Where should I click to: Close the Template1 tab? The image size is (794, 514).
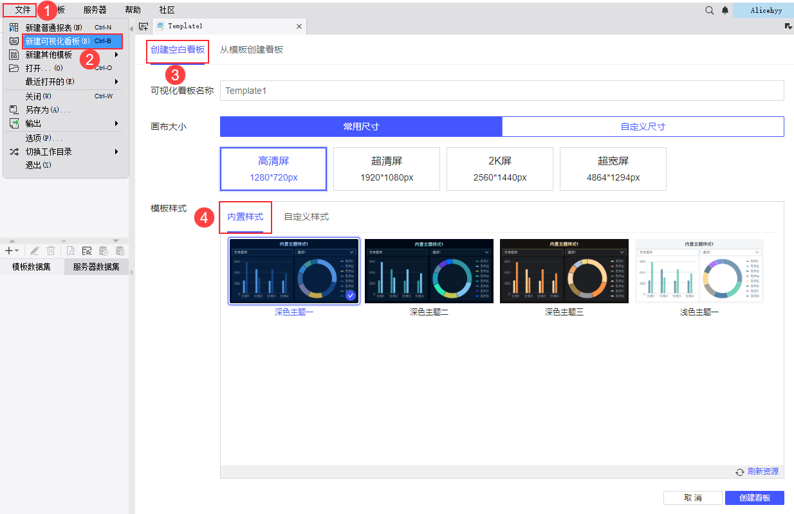click(x=299, y=26)
